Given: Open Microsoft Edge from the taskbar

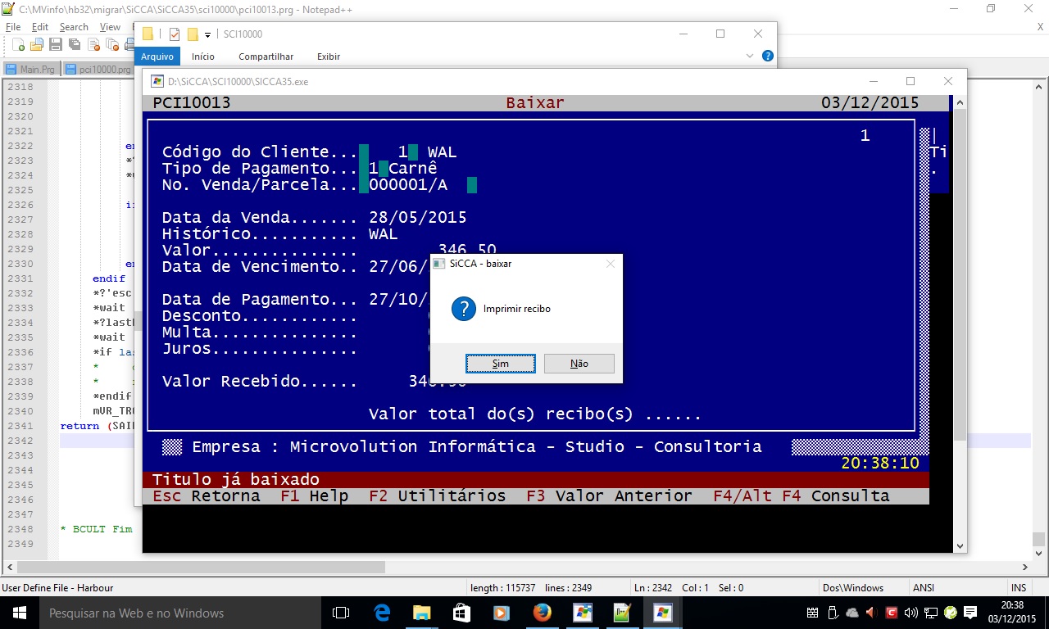Looking at the screenshot, I should point(382,613).
